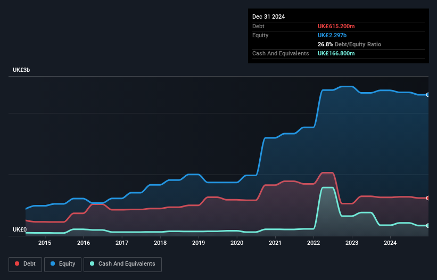Click the UK£0 y-axis label
Viewport: 437px width, 280px height.
pyautogui.click(x=20, y=229)
